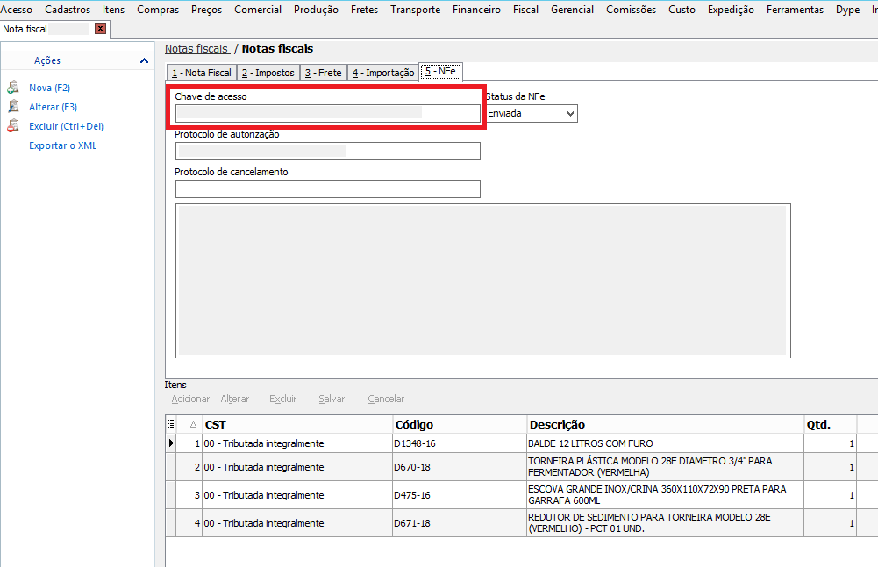
Task: Click the sort triangle column header
Action: click(193, 424)
